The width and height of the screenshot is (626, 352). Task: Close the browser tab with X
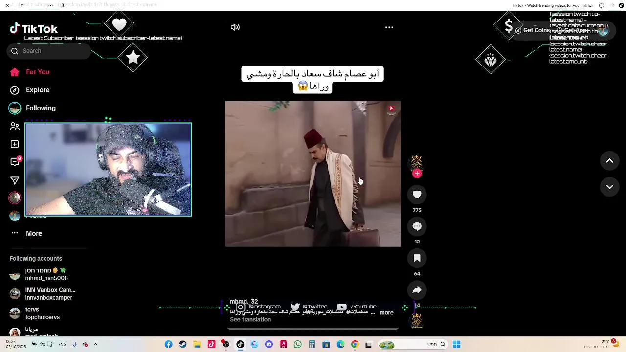pos(7,5)
